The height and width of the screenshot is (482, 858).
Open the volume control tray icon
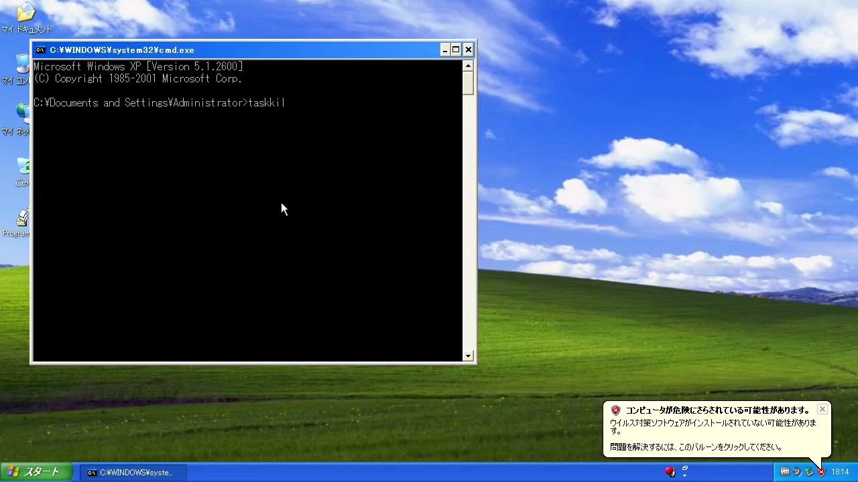coord(797,471)
